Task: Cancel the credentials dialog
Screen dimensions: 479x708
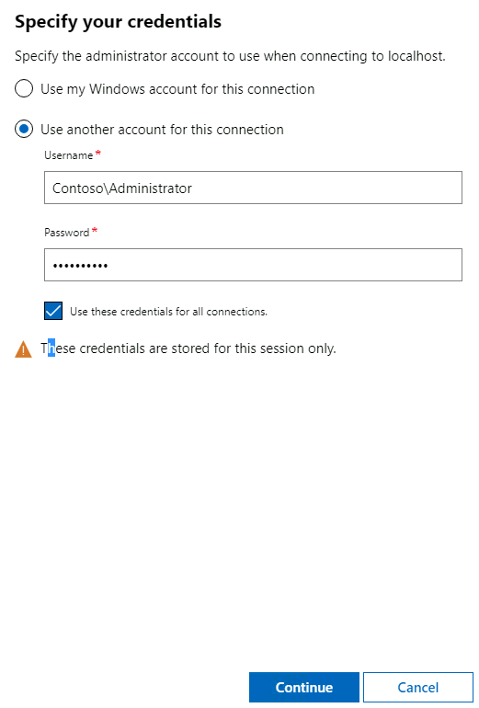Action: click(418, 687)
